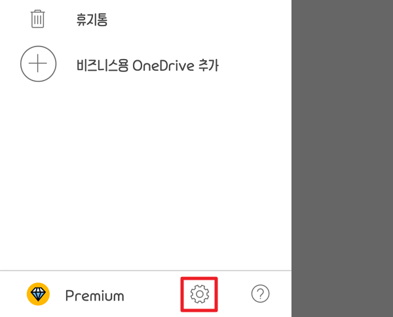
Task: Click the Premium label text
Action: tap(95, 295)
